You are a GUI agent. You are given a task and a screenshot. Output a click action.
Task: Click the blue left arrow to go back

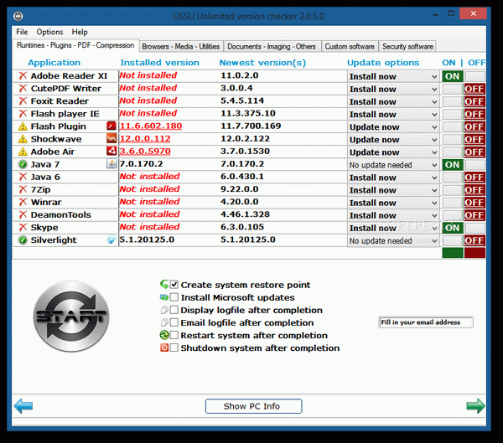23,406
